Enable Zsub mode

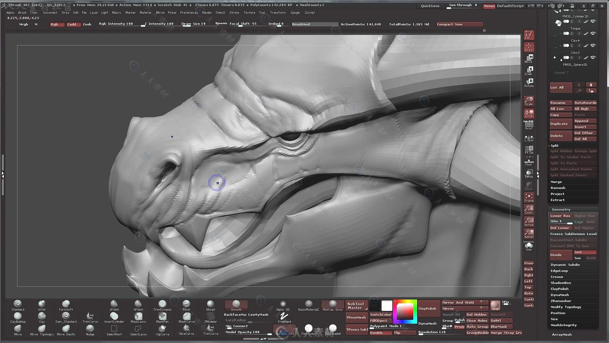click(x=87, y=24)
